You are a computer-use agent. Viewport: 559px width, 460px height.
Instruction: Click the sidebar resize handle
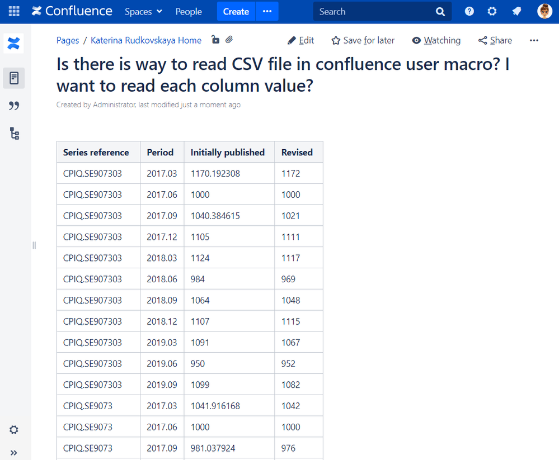tap(34, 245)
